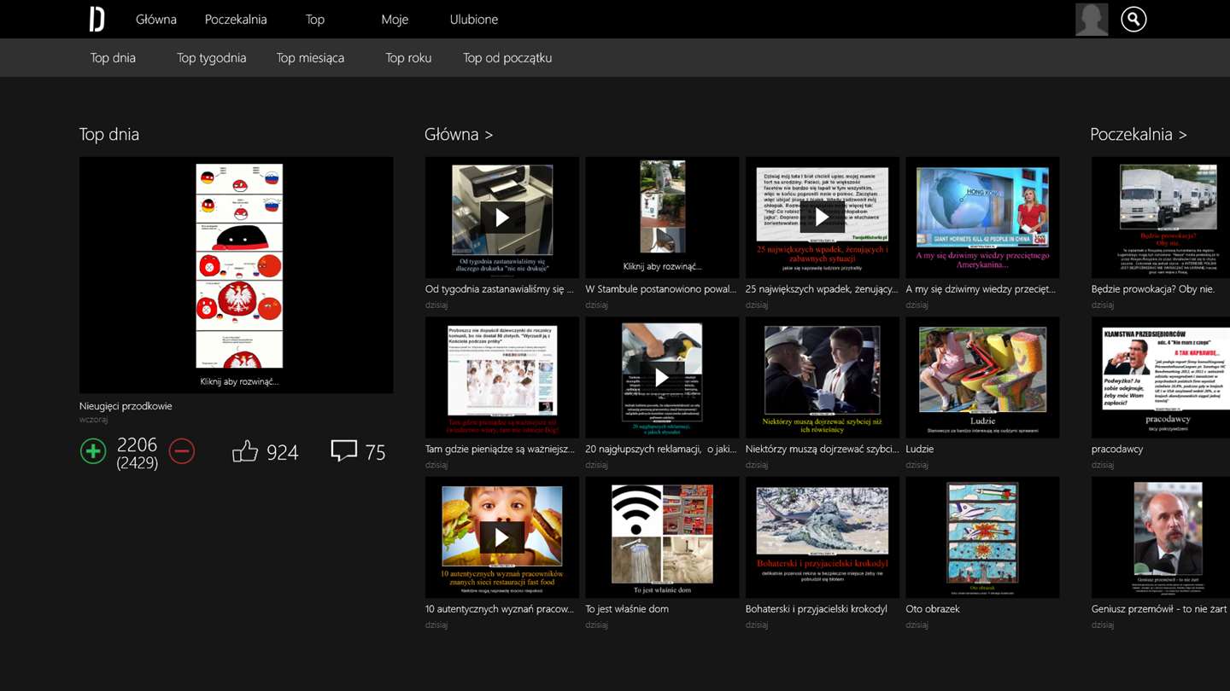Open search with the magnifier icon

click(x=1133, y=19)
